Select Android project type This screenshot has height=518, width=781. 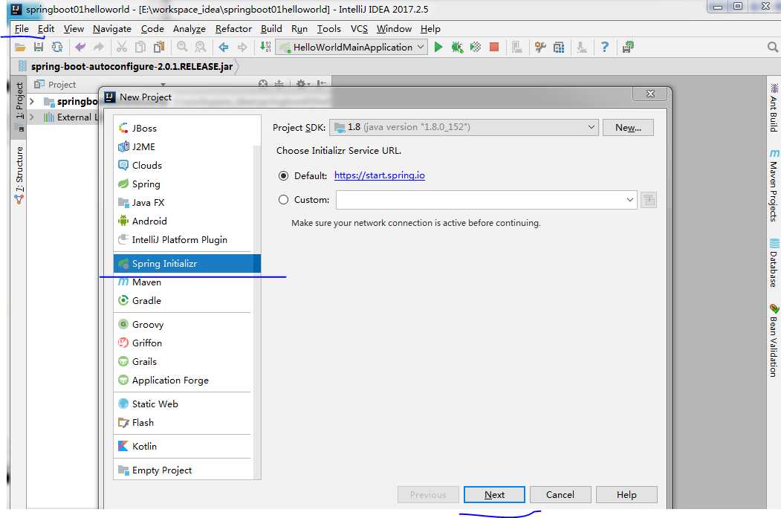[x=184, y=221]
